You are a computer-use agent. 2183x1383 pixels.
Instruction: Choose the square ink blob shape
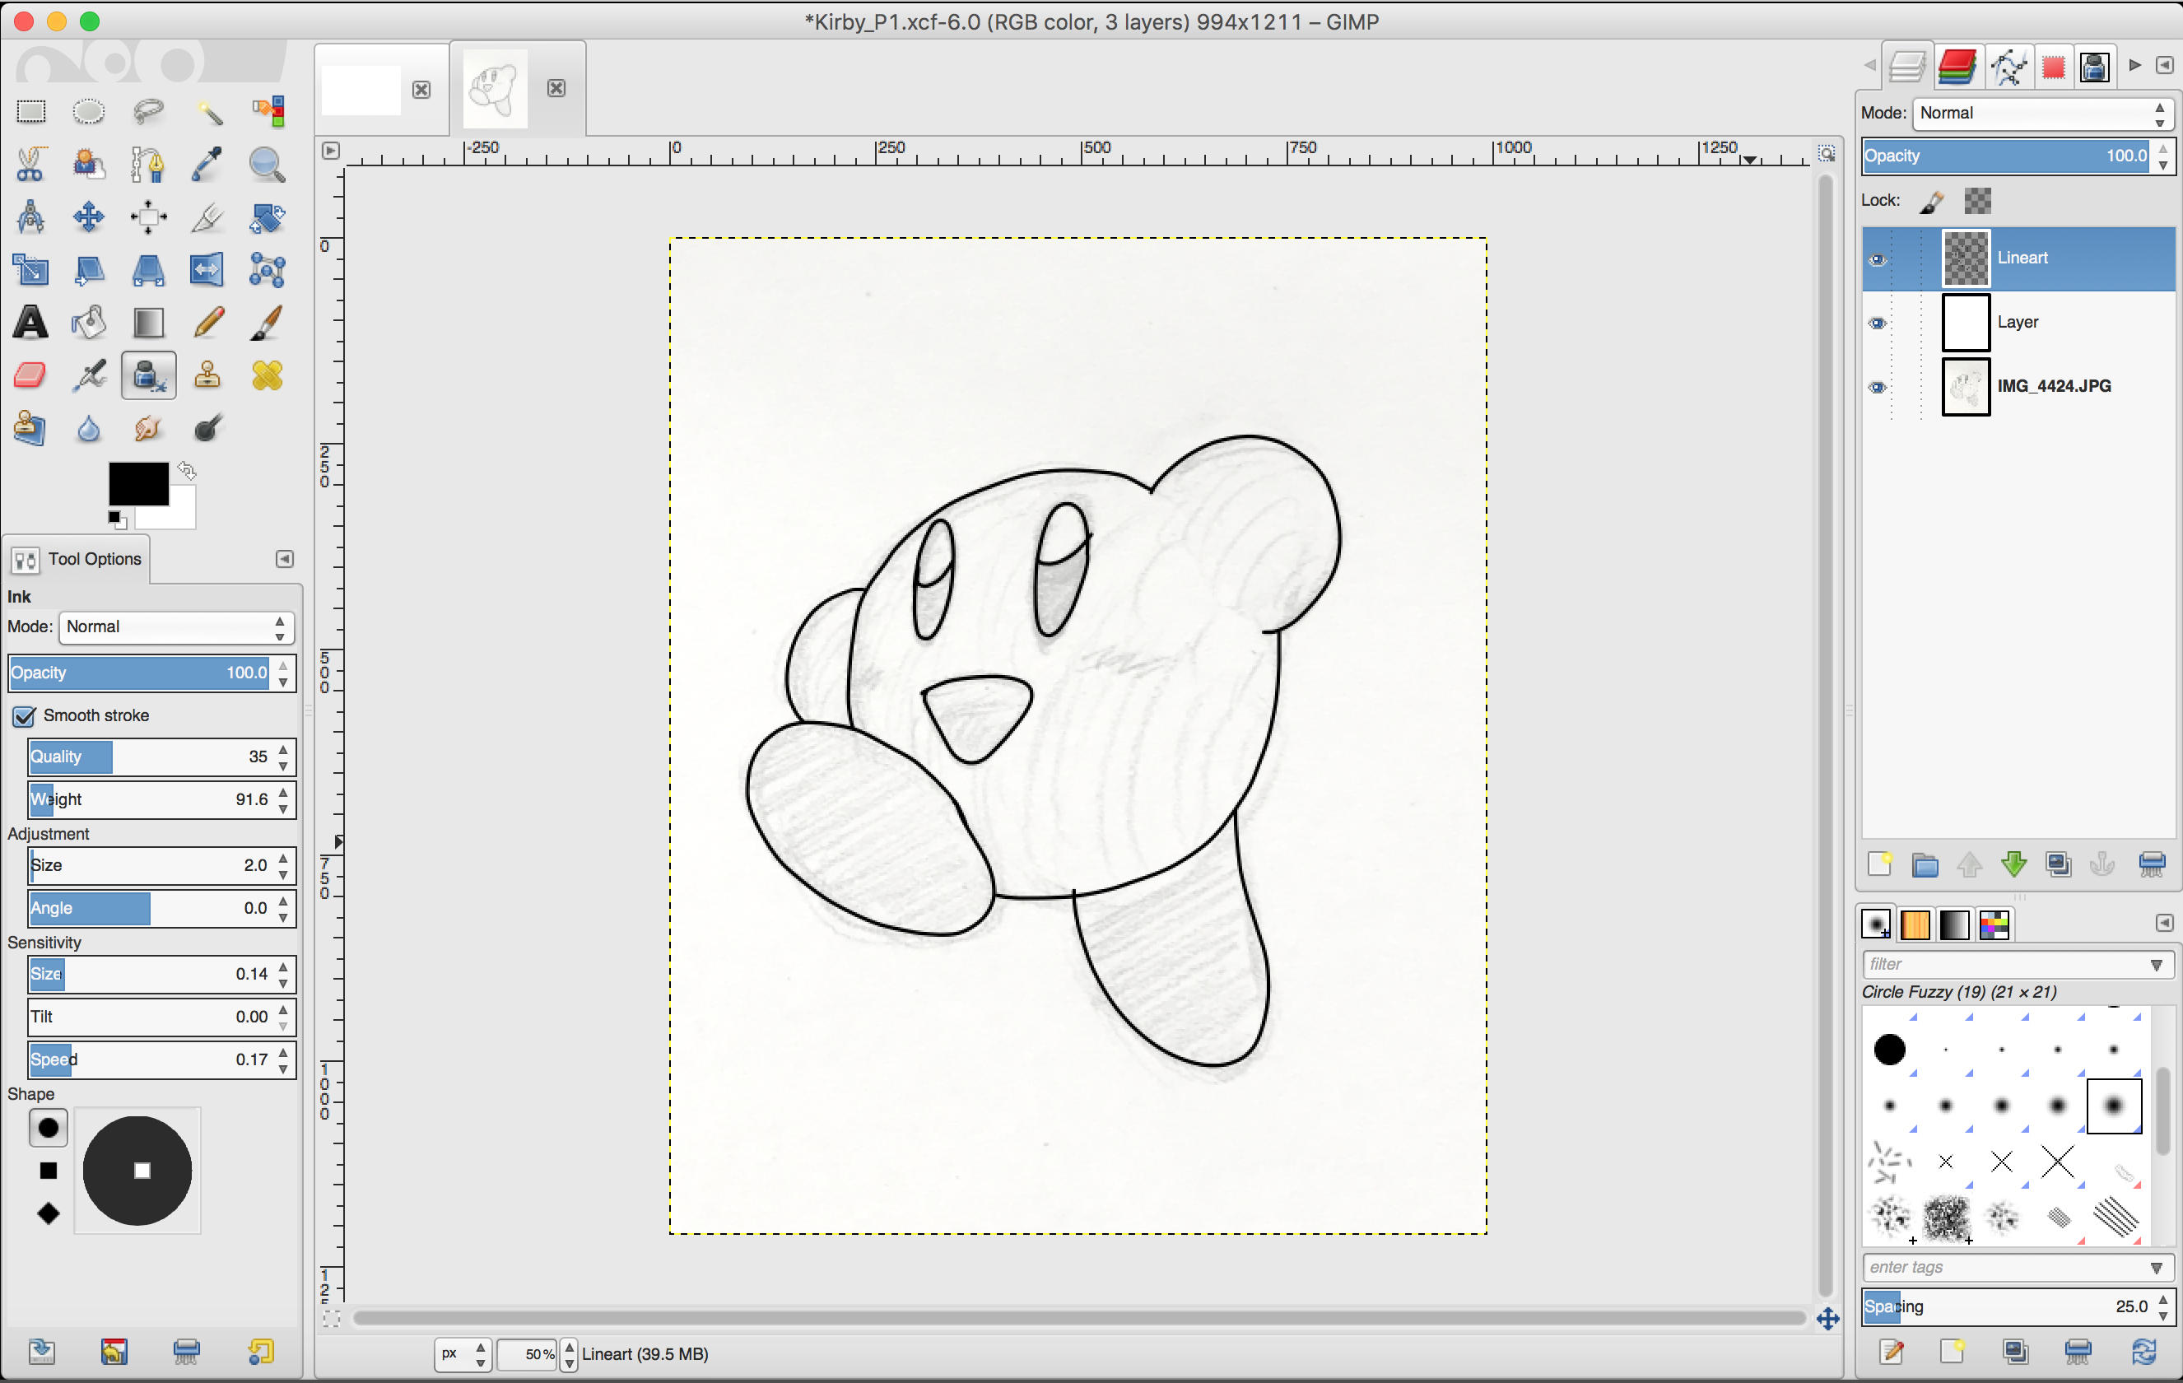(48, 1170)
